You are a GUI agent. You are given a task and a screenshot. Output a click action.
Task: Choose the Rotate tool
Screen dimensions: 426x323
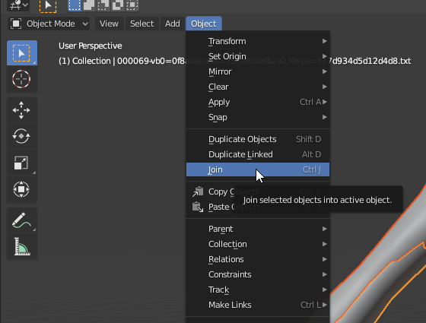click(x=22, y=136)
